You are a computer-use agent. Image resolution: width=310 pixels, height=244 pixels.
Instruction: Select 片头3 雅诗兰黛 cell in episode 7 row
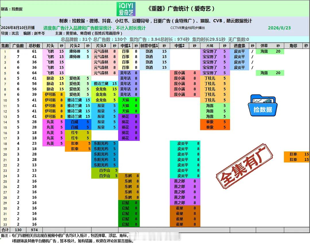(x=101, y=84)
